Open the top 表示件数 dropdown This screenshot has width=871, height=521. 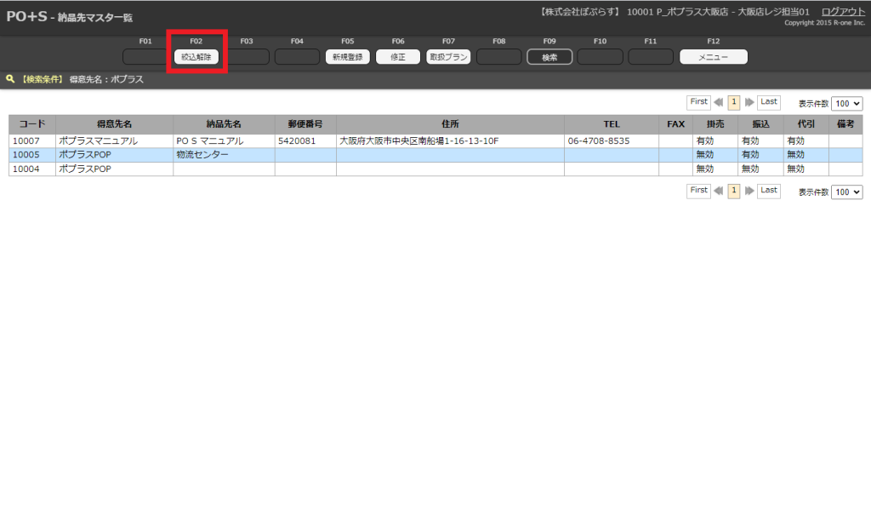pos(846,103)
